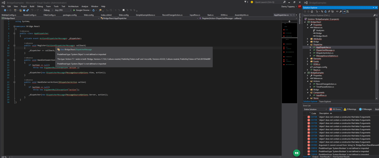Start debugging with the green play arrow
This screenshot has width=379, height=158.
click(74, 10)
